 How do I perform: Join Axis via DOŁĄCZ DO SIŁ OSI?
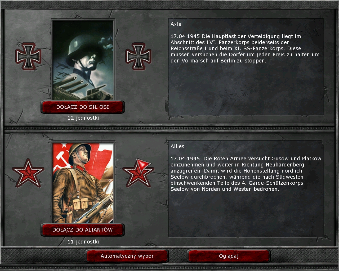click(x=82, y=107)
